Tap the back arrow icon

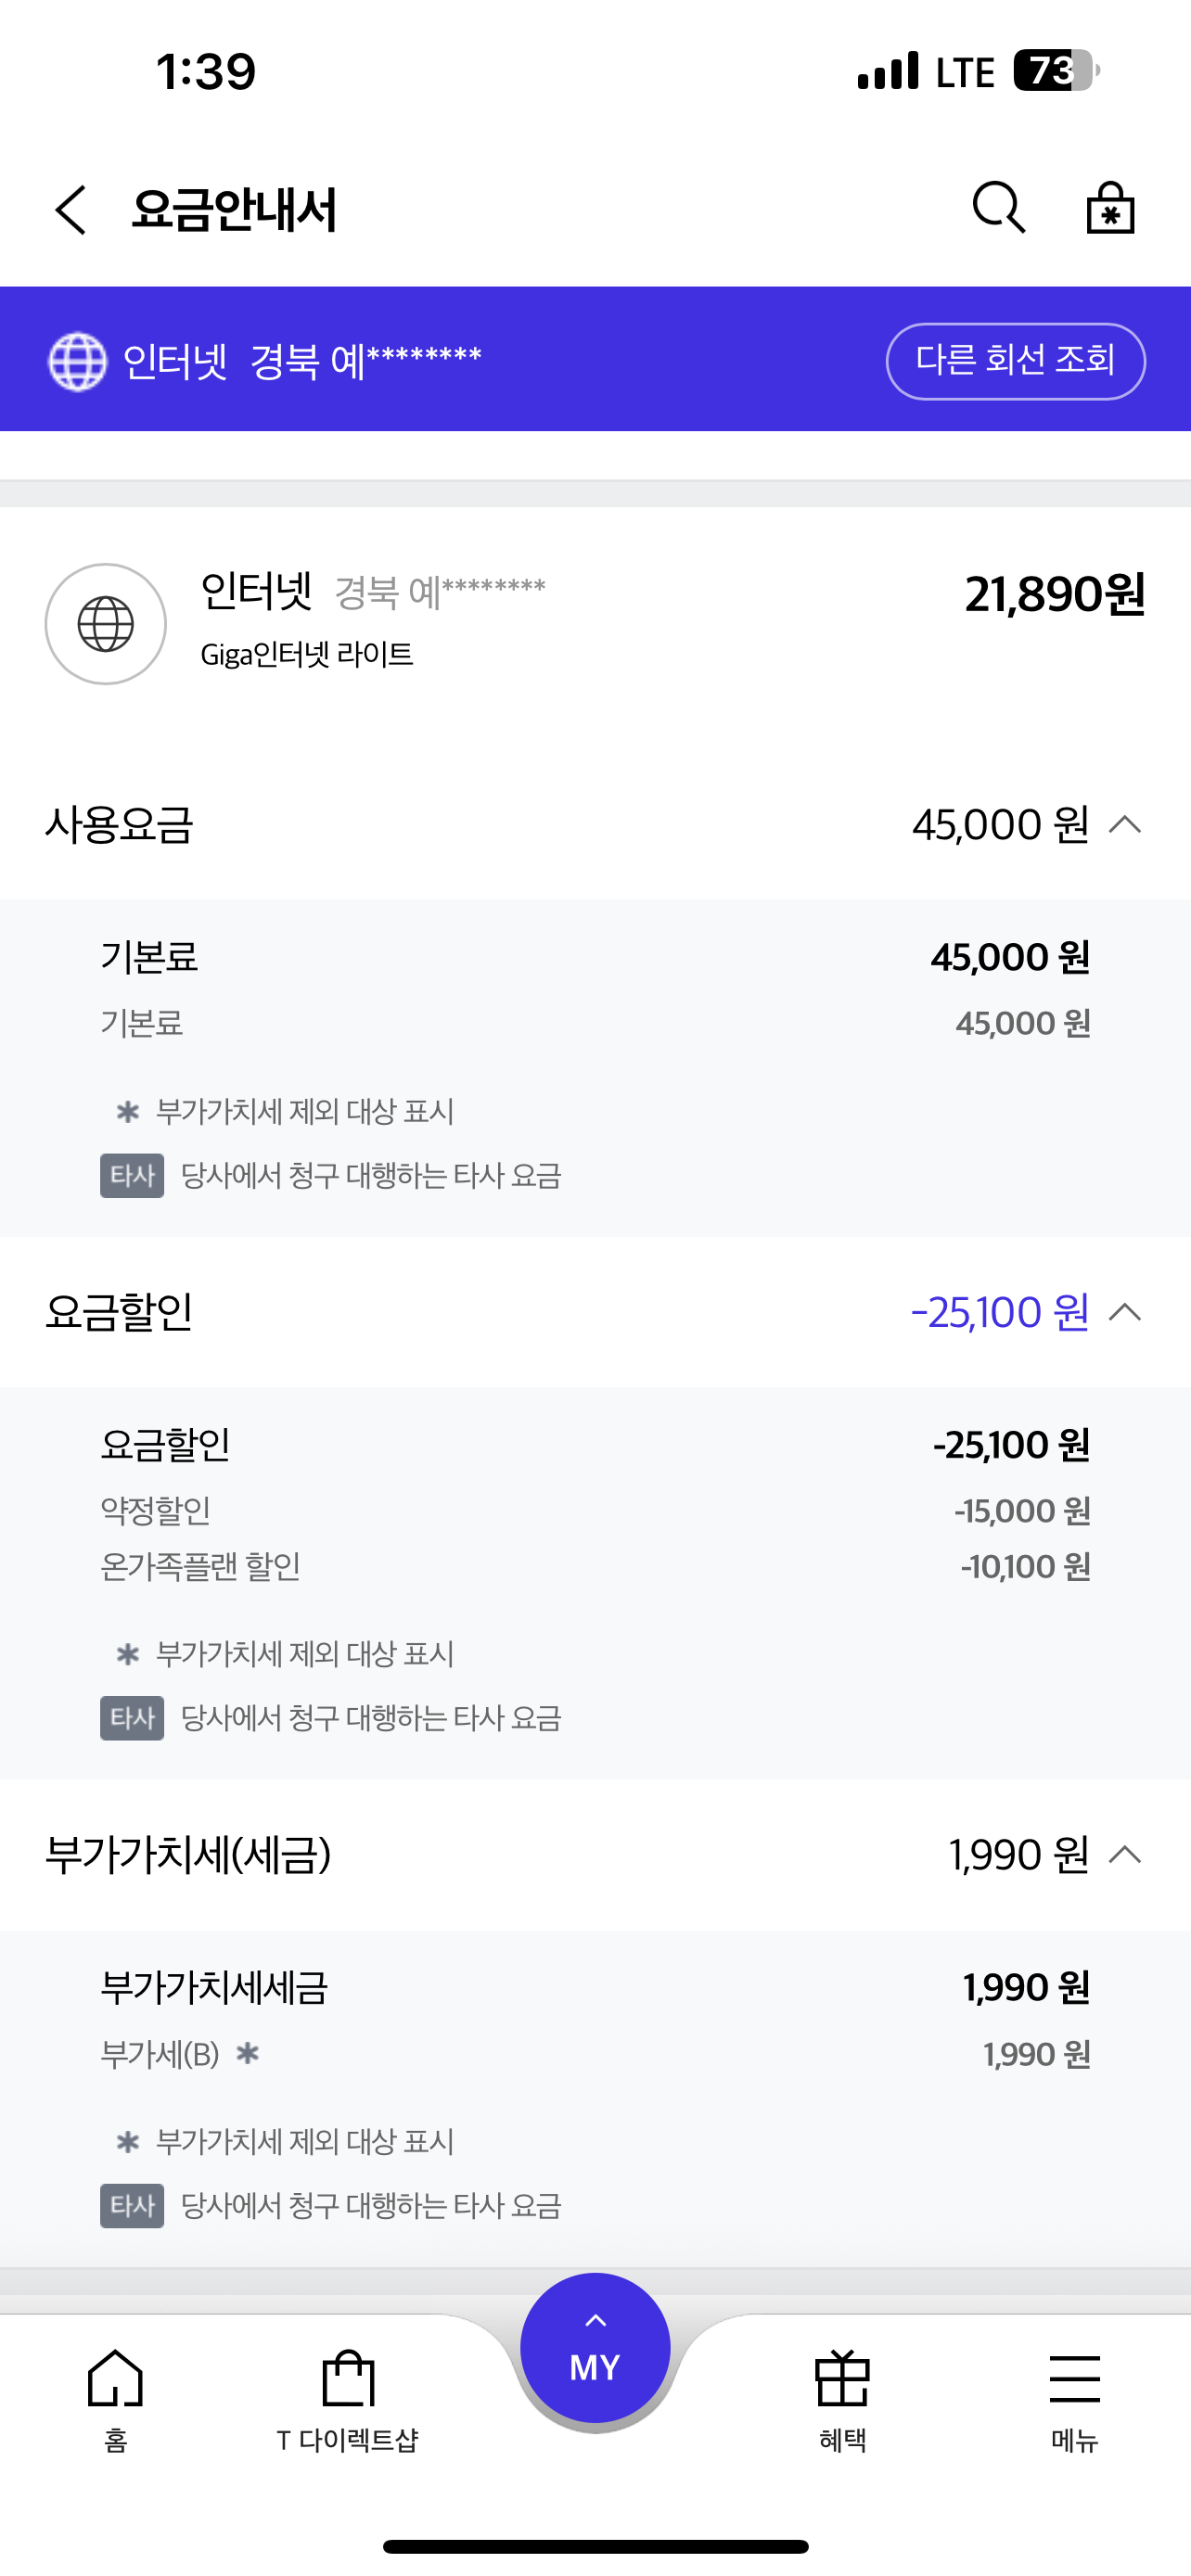(x=71, y=210)
